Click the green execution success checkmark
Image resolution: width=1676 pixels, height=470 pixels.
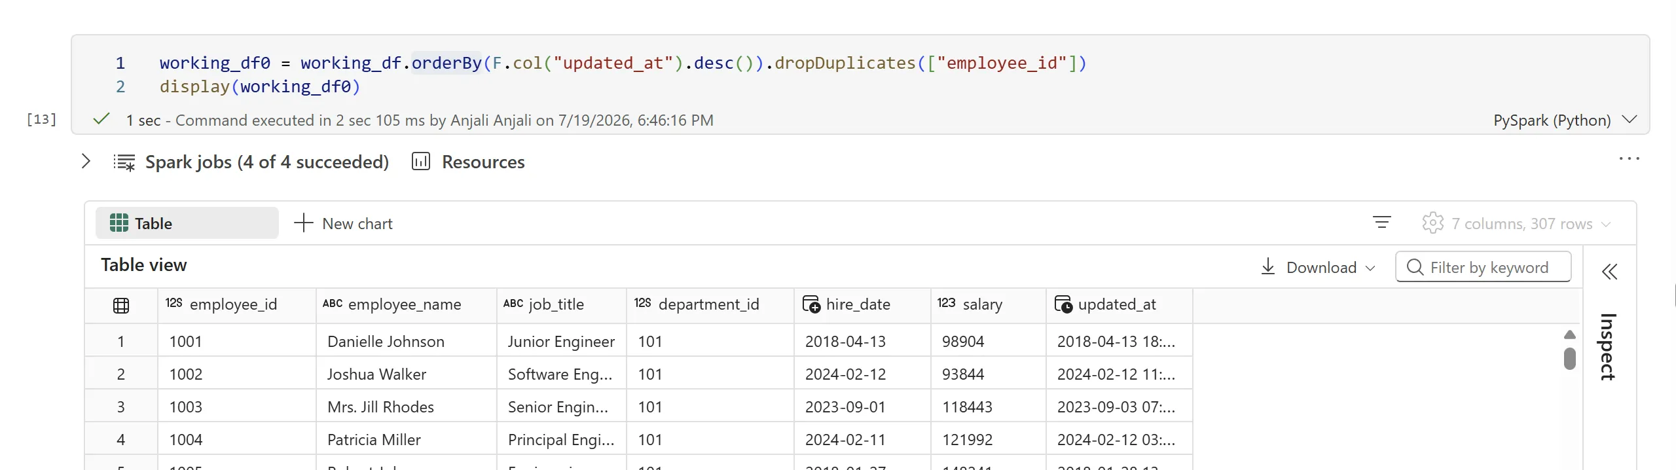(101, 119)
